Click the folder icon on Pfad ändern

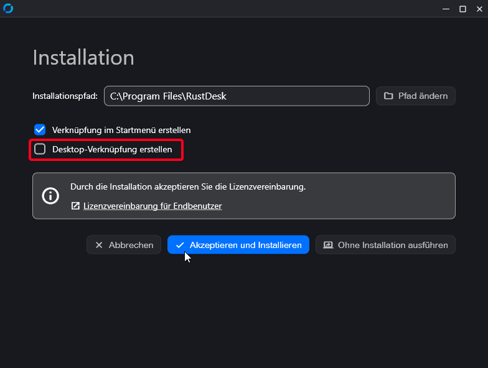click(x=388, y=96)
